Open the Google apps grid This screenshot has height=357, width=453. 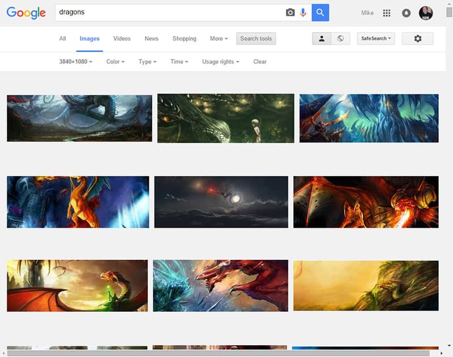click(x=387, y=13)
